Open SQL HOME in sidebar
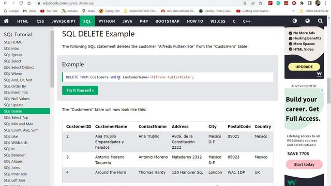Image resolution: width=331 pixels, height=186 pixels. (x=13, y=42)
